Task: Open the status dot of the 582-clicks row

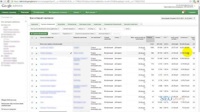Action: (37, 54)
